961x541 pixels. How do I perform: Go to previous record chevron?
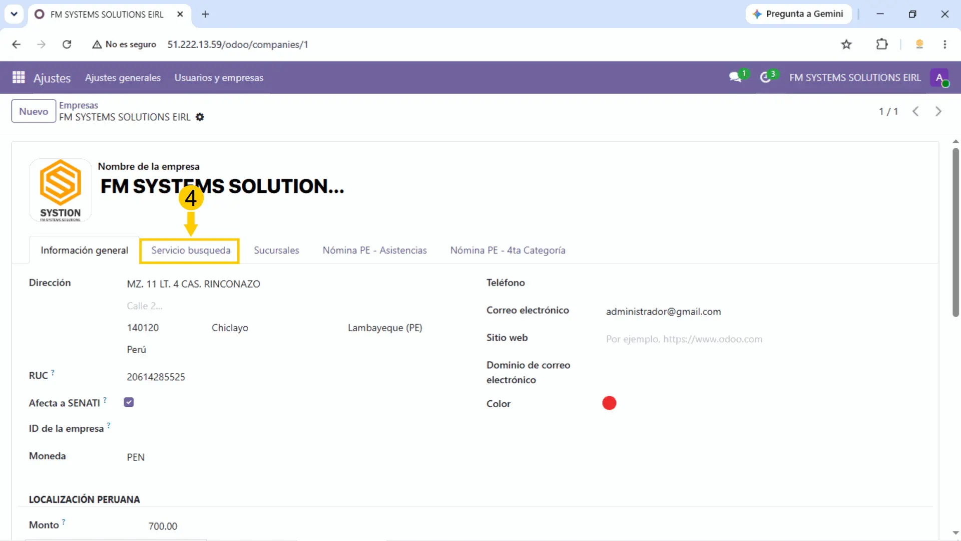(915, 111)
